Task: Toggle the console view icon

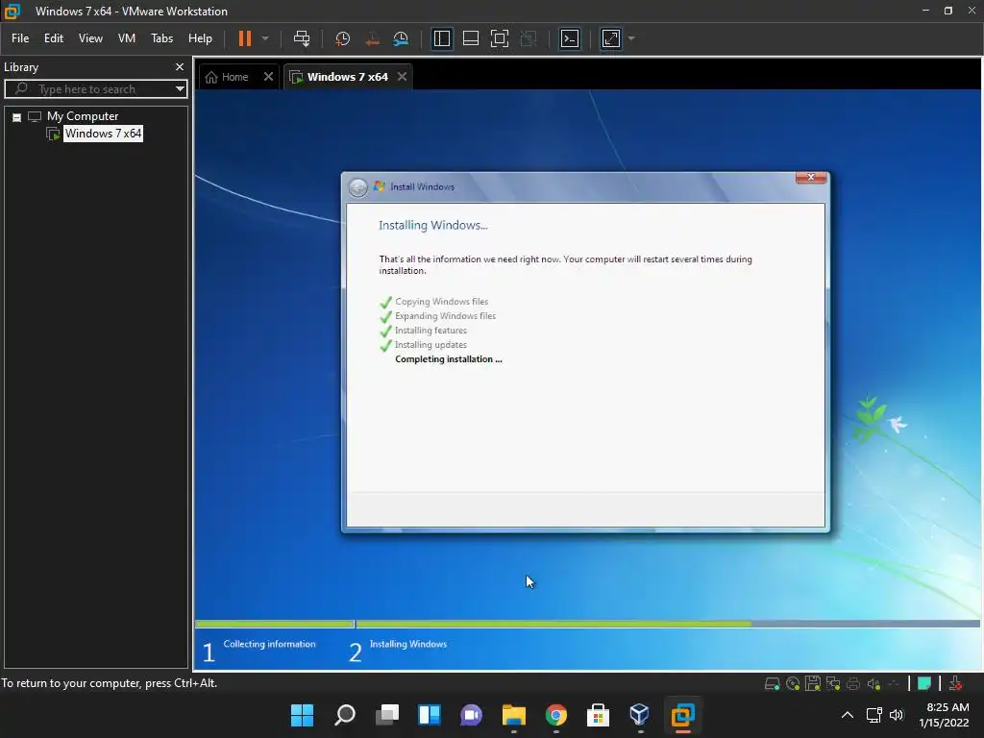Action: (569, 38)
